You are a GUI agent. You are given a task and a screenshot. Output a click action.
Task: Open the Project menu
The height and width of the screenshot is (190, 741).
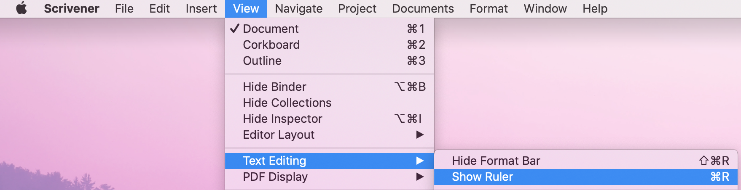pyautogui.click(x=357, y=8)
